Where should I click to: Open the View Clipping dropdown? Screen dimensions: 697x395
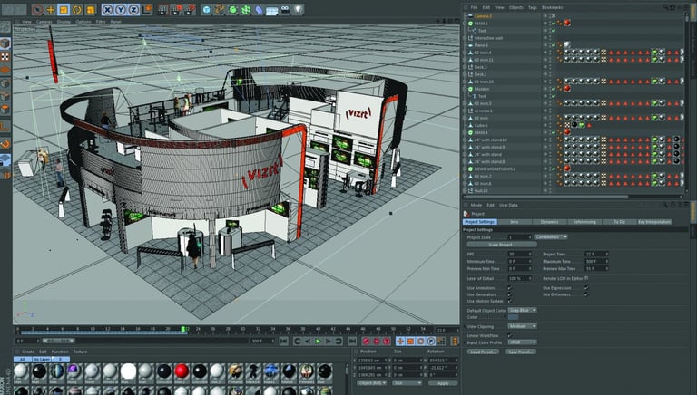coord(523,326)
